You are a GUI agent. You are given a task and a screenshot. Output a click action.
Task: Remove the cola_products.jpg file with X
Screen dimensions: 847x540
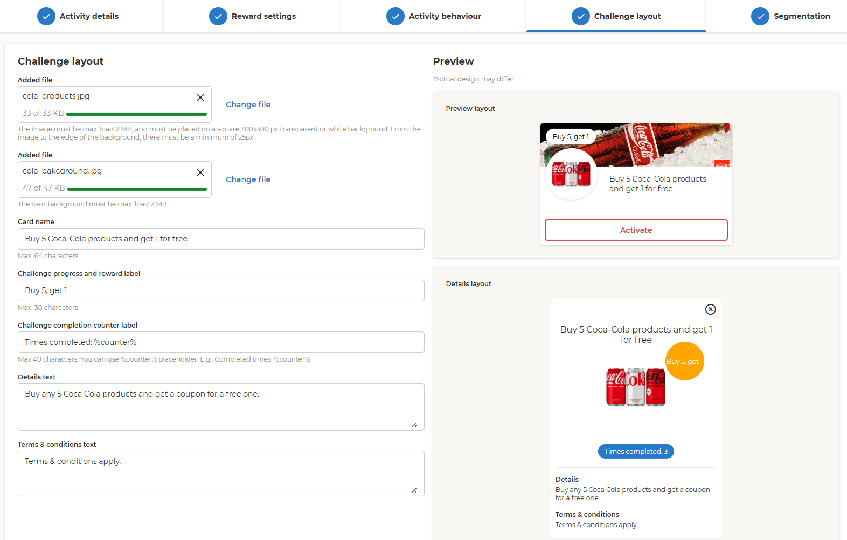[200, 98]
